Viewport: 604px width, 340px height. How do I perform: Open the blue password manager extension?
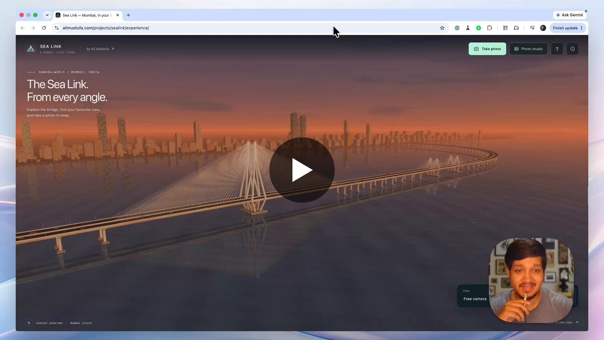(457, 28)
